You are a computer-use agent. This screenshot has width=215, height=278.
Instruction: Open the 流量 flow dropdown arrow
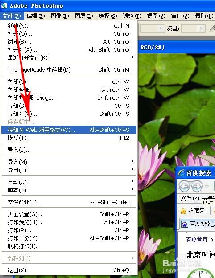(201, 29)
